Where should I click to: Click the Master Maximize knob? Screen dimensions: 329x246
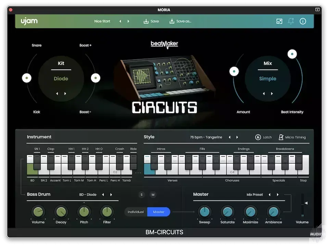251,212
